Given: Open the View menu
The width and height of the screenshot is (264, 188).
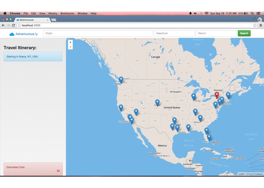Looking at the screenshot, I should point(42,13).
